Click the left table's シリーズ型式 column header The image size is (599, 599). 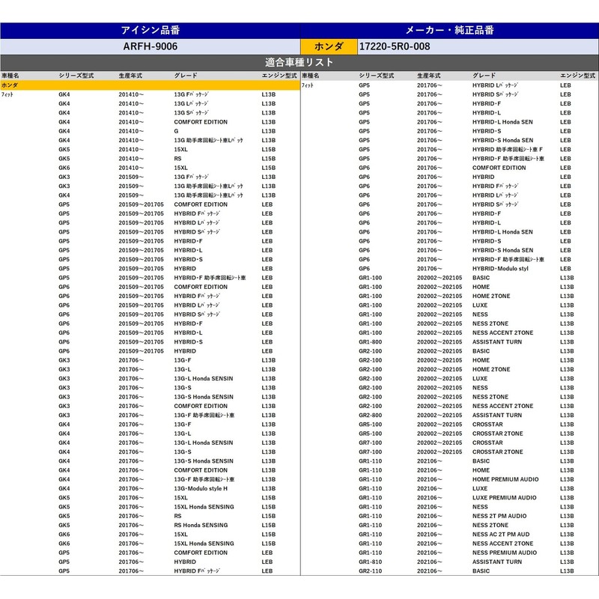[76, 76]
